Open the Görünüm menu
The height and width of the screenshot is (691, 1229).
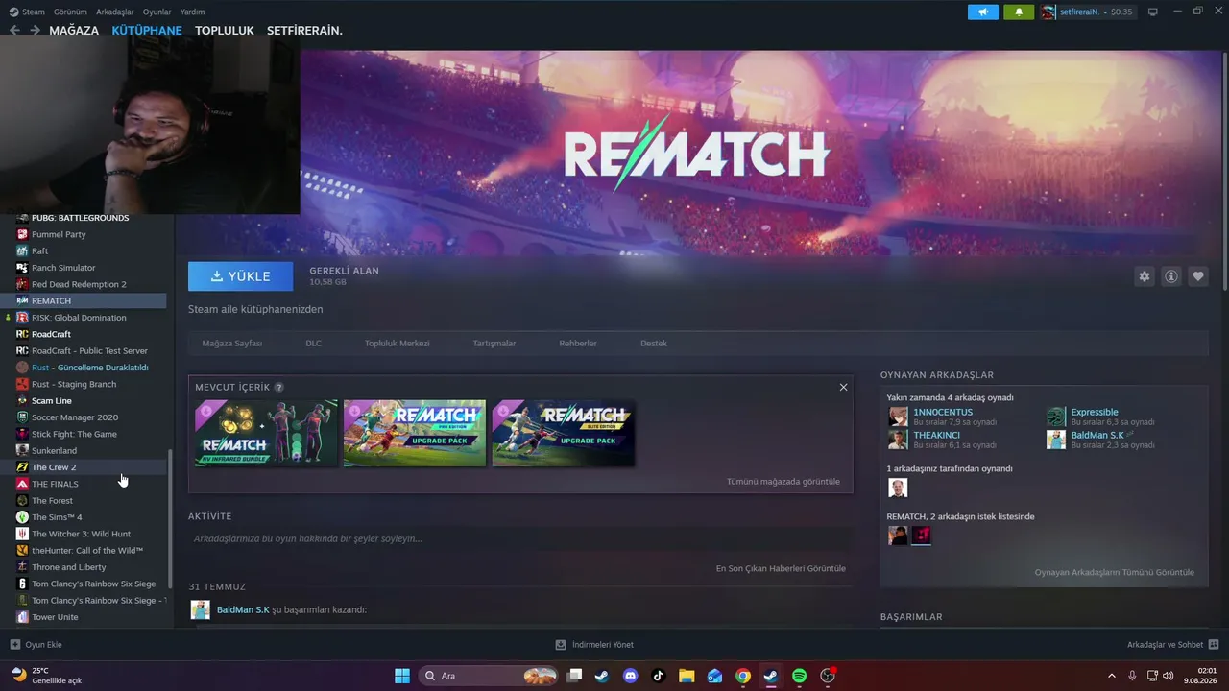pos(70,12)
